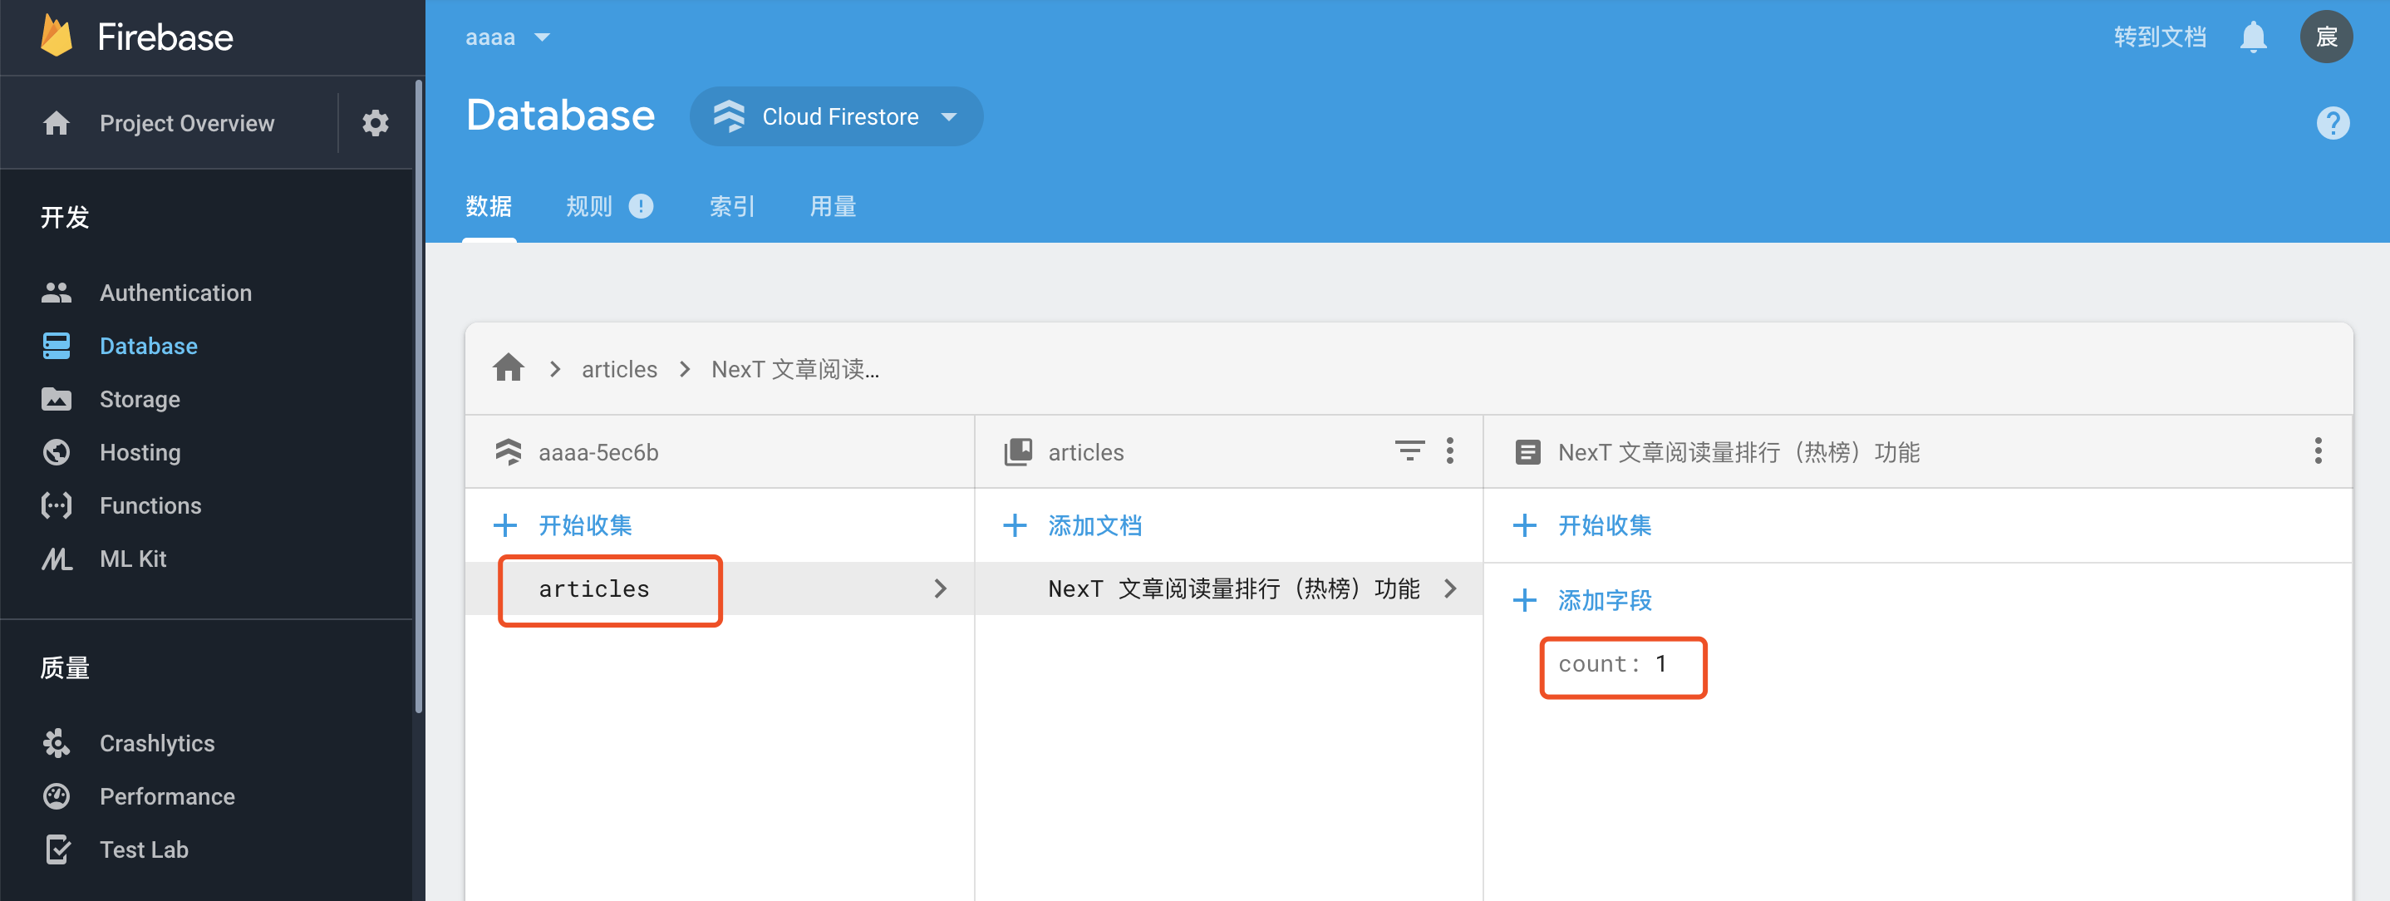Click the 转到文档 link
This screenshot has width=2390, height=901.
pyautogui.click(x=2159, y=38)
